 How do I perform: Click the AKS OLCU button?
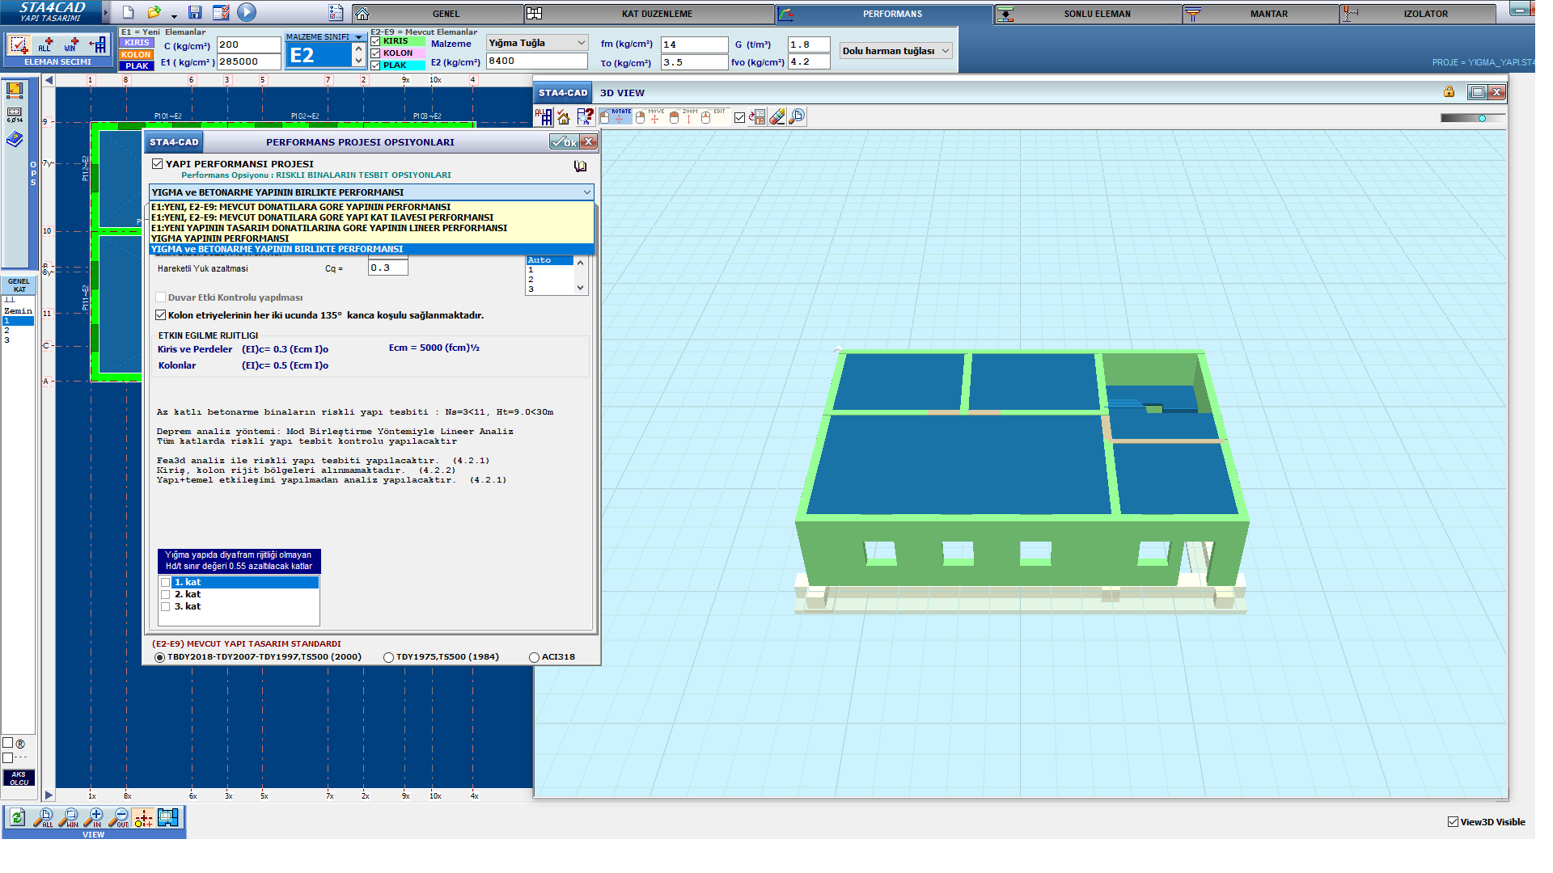19,778
